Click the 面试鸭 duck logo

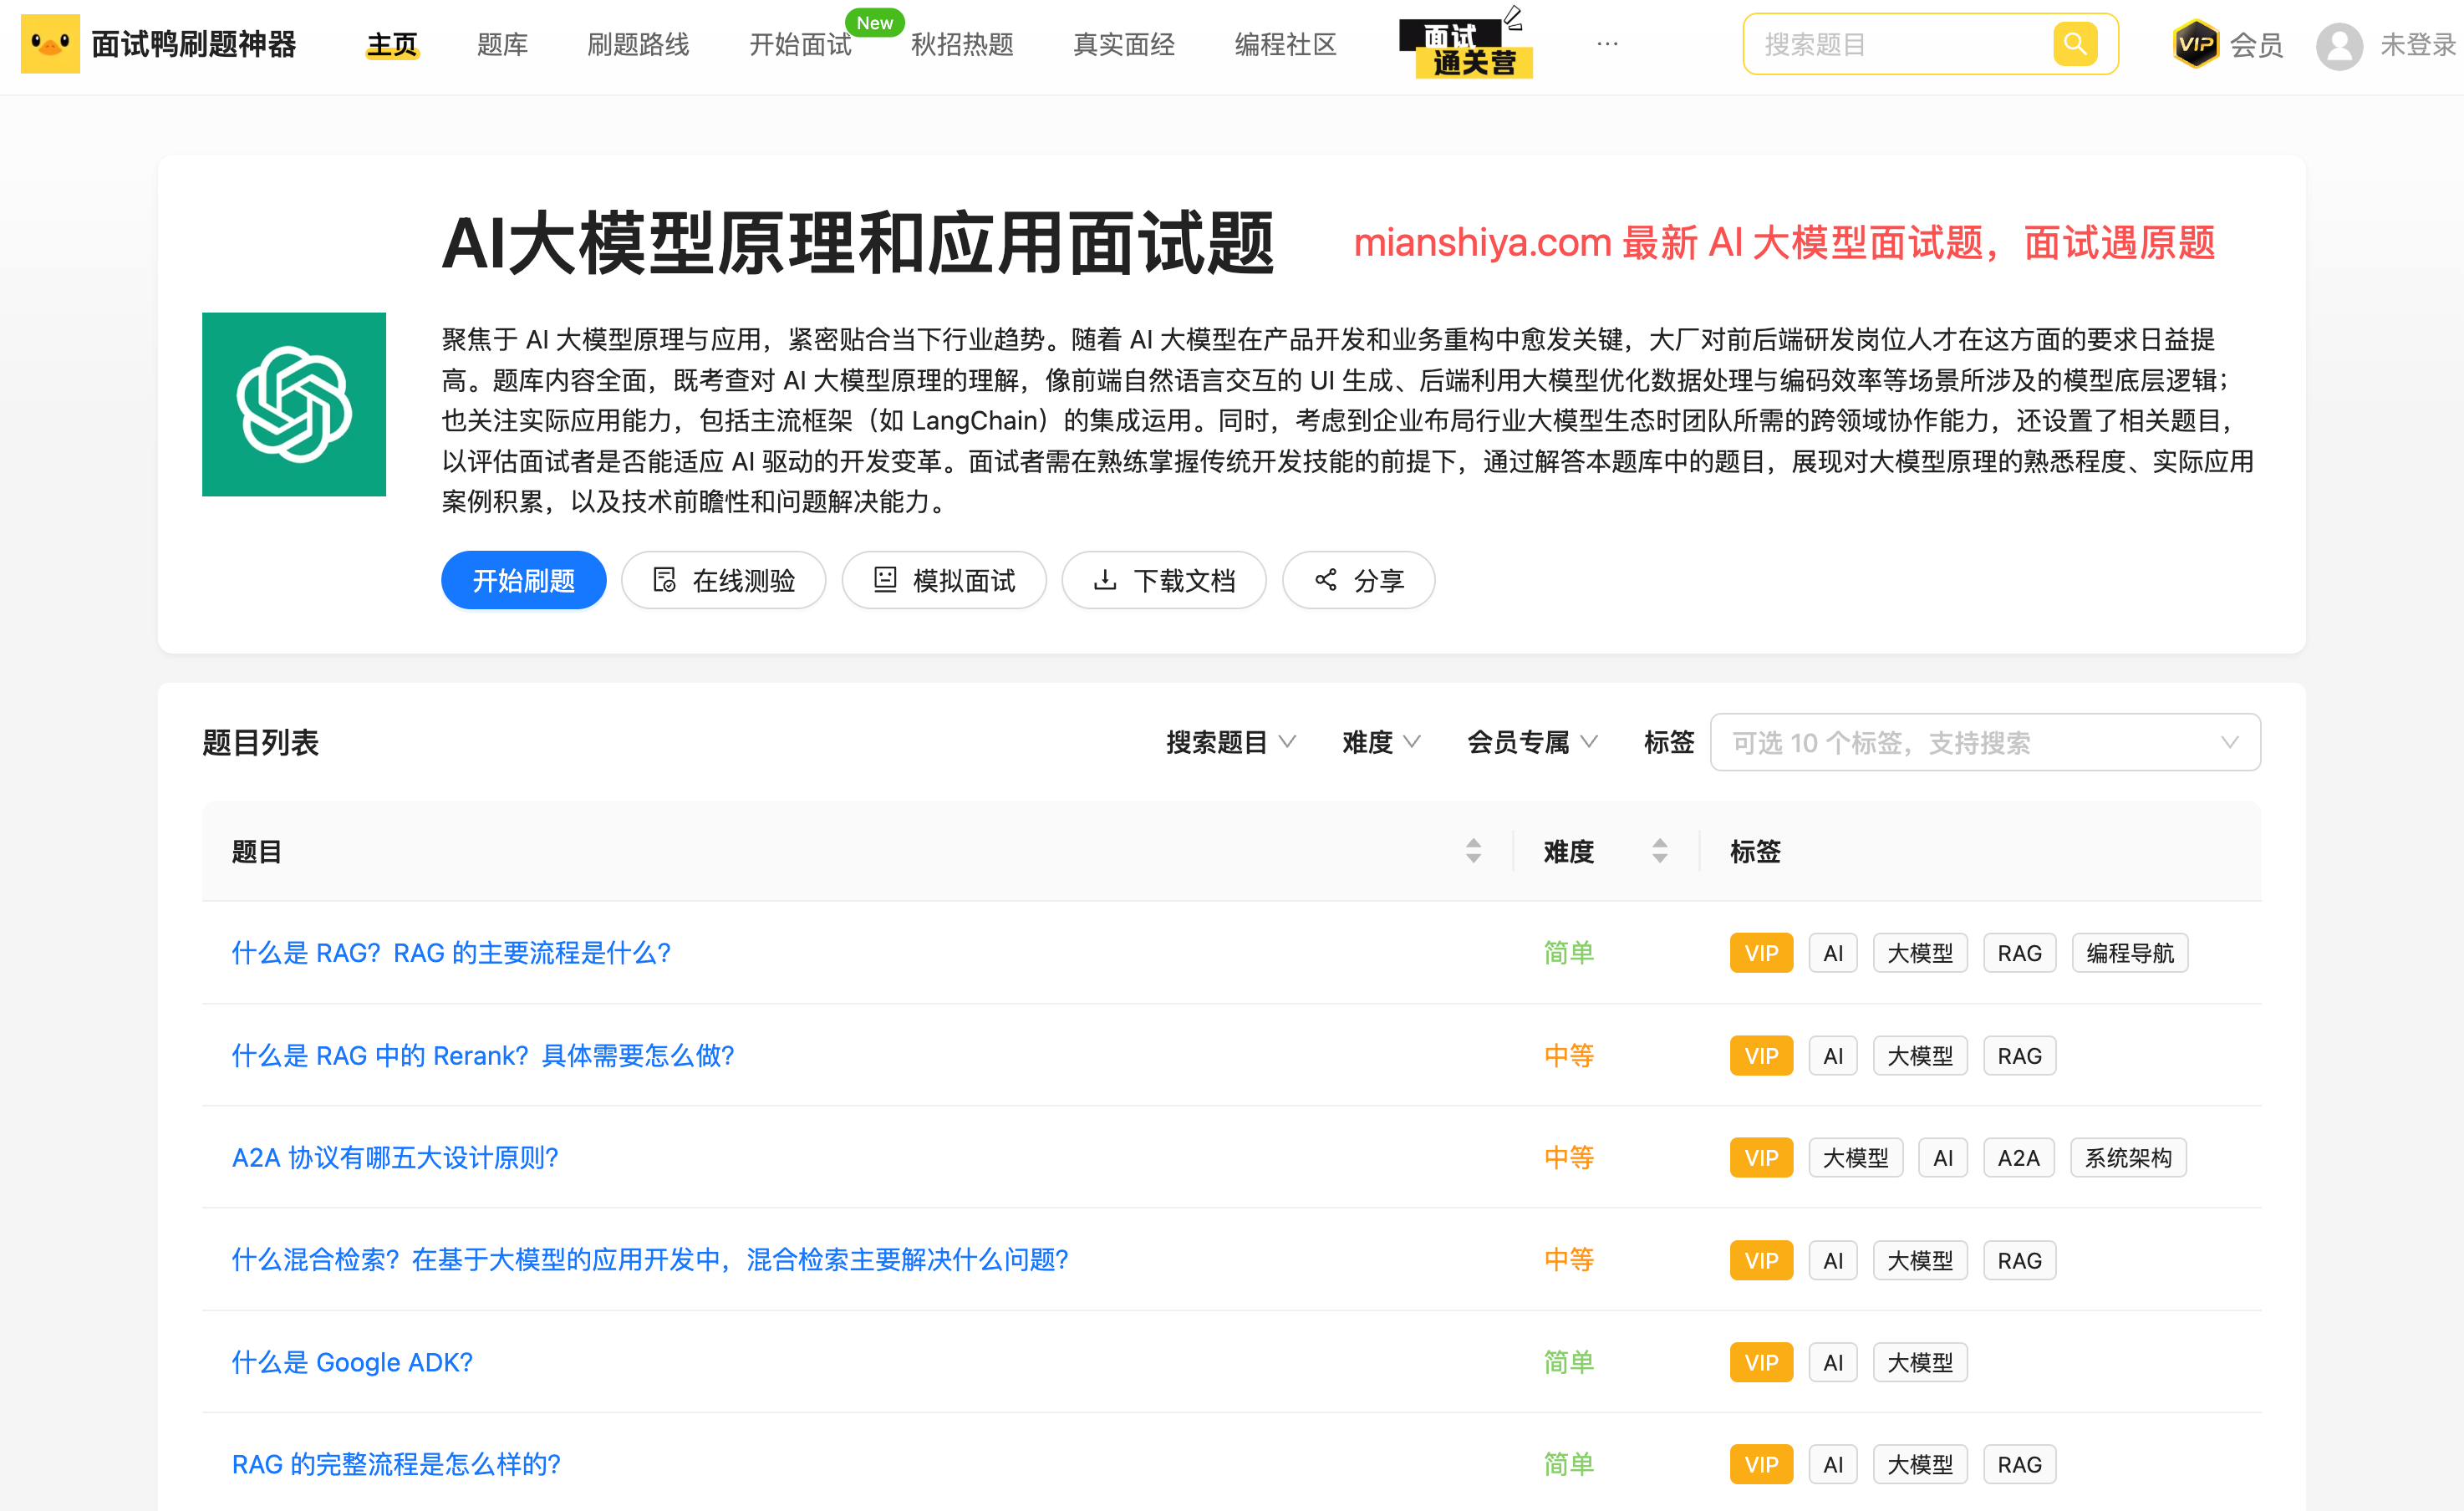click(x=50, y=44)
